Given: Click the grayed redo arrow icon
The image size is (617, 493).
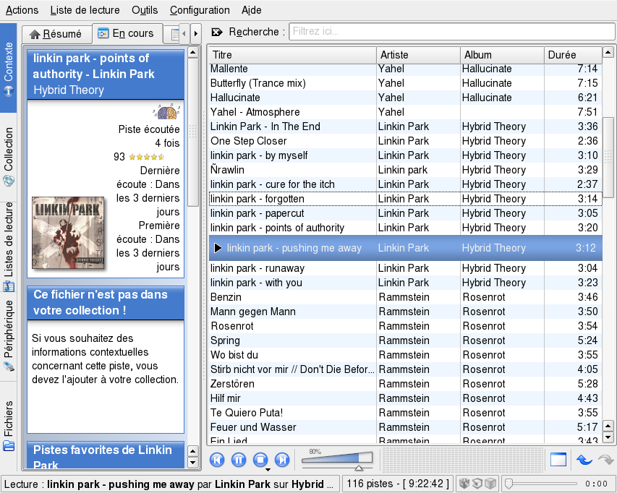Looking at the screenshot, I should tap(606, 460).
